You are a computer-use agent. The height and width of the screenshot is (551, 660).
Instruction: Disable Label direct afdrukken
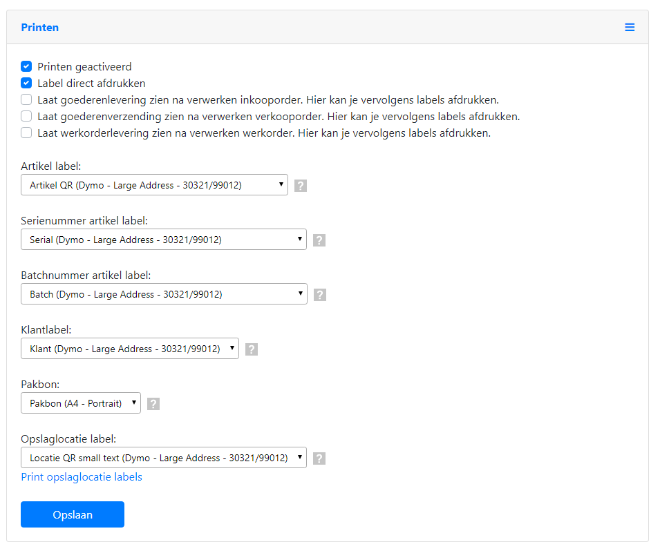click(26, 83)
